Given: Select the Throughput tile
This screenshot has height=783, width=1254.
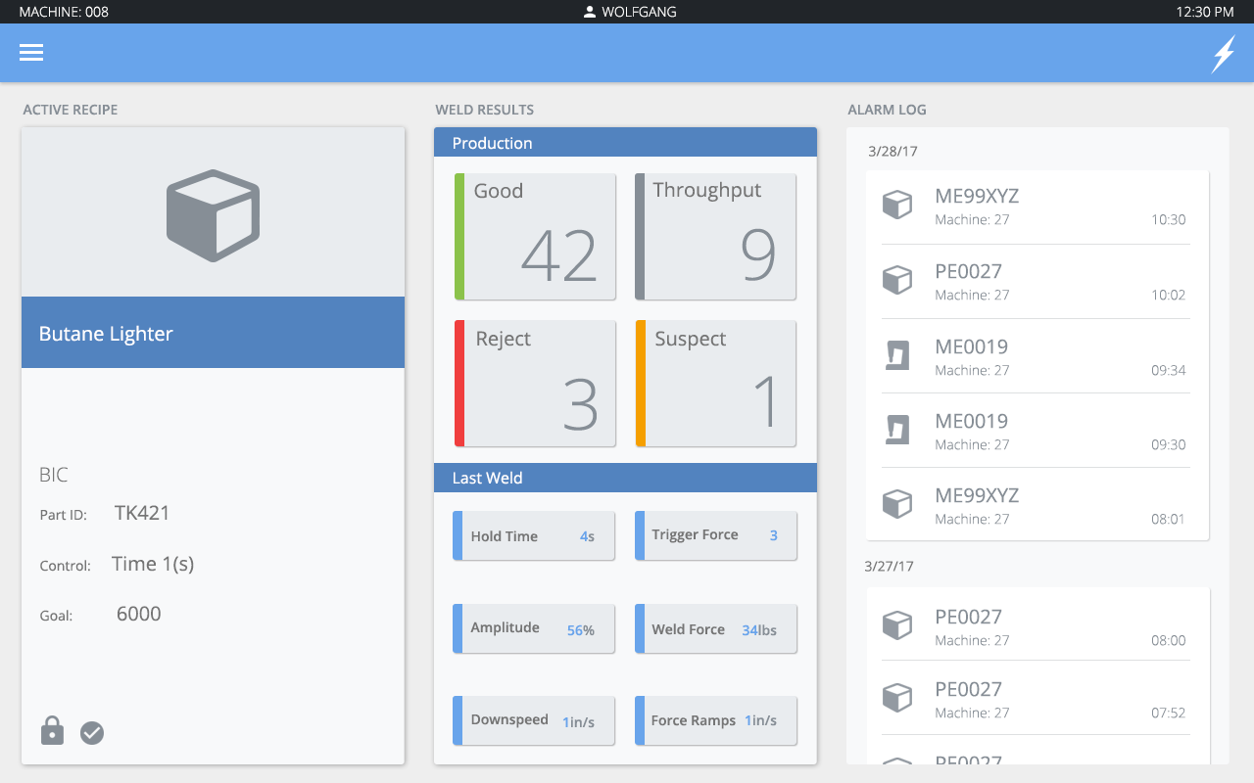Looking at the screenshot, I should tap(715, 237).
